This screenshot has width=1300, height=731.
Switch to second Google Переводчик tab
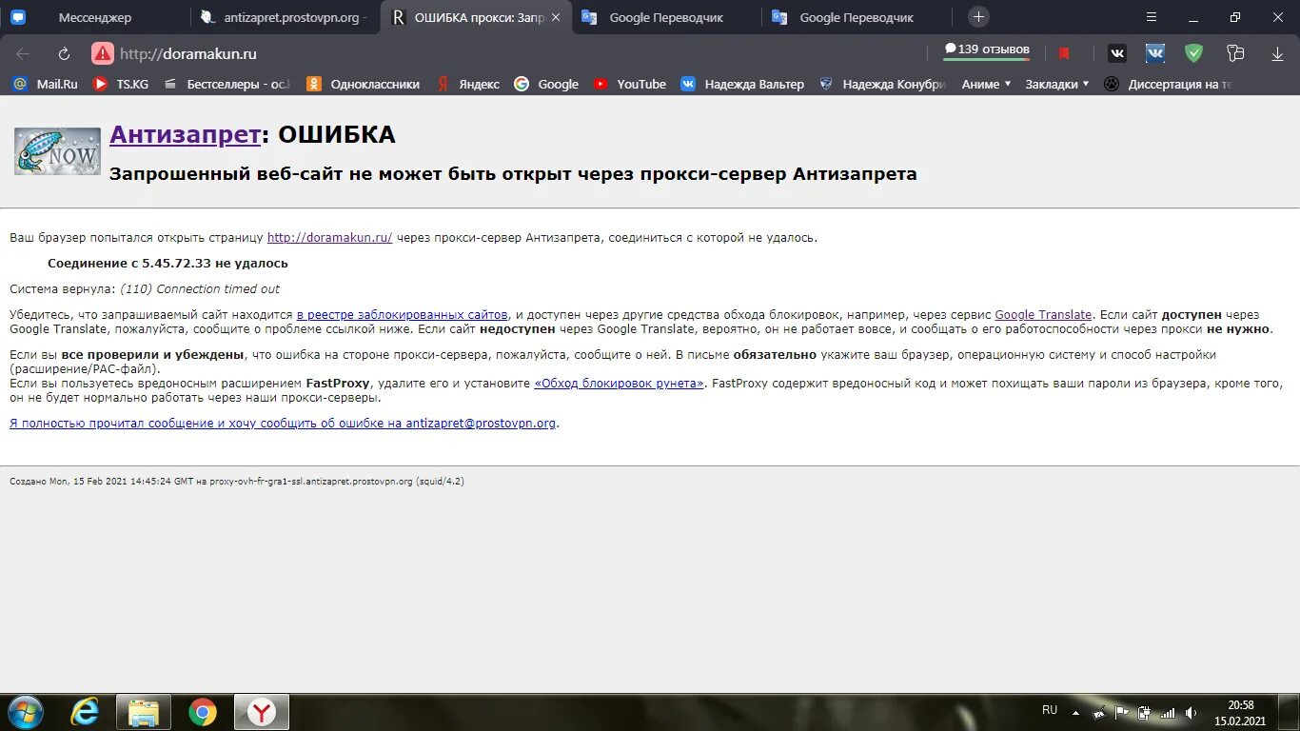click(857, 17)
